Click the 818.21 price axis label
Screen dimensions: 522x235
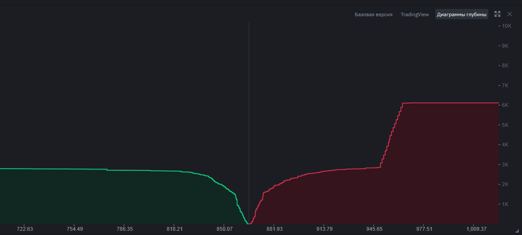coord(175,229)
